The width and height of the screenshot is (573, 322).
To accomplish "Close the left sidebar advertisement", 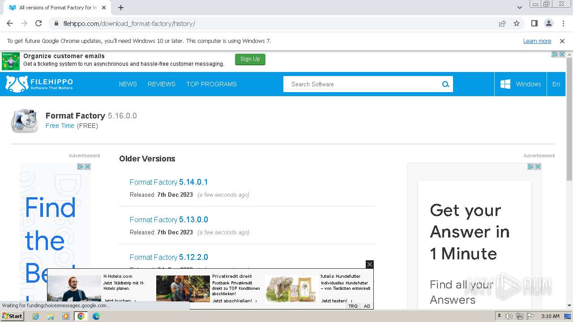I will 88,166.
